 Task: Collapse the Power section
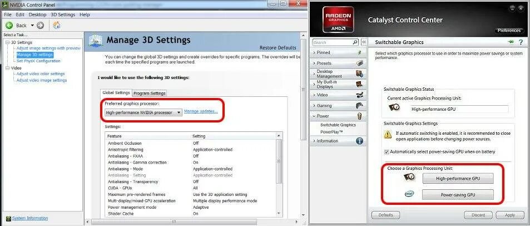(x=339, y=116)
